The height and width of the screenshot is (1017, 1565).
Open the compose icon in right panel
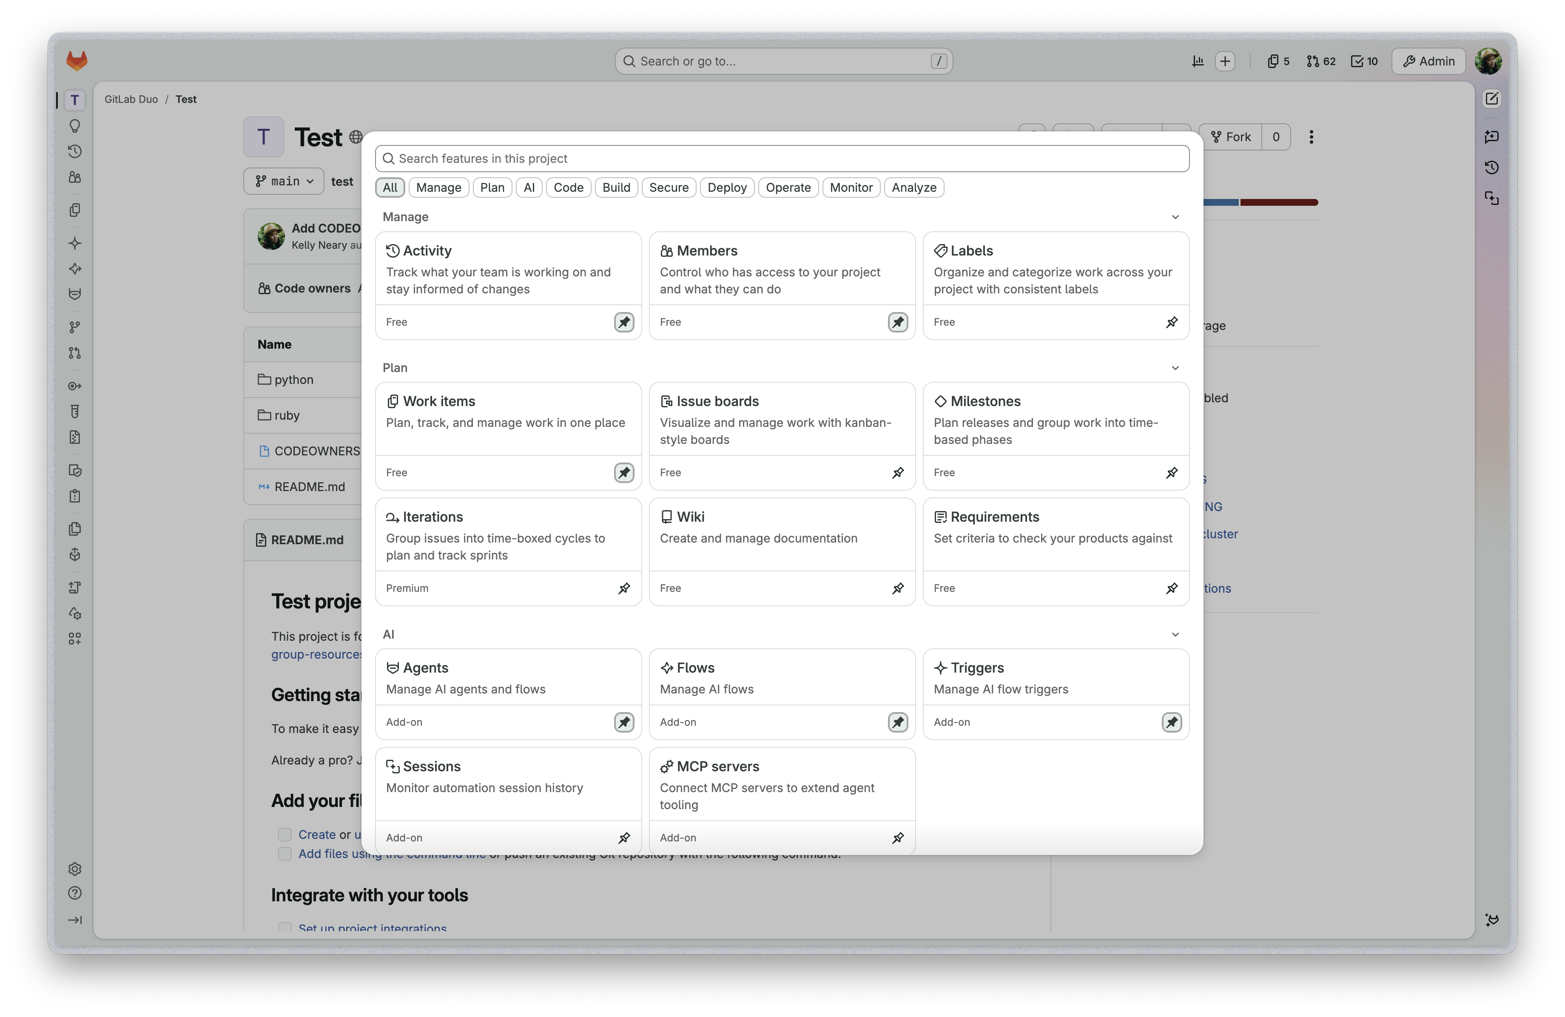pos(1492,99)
